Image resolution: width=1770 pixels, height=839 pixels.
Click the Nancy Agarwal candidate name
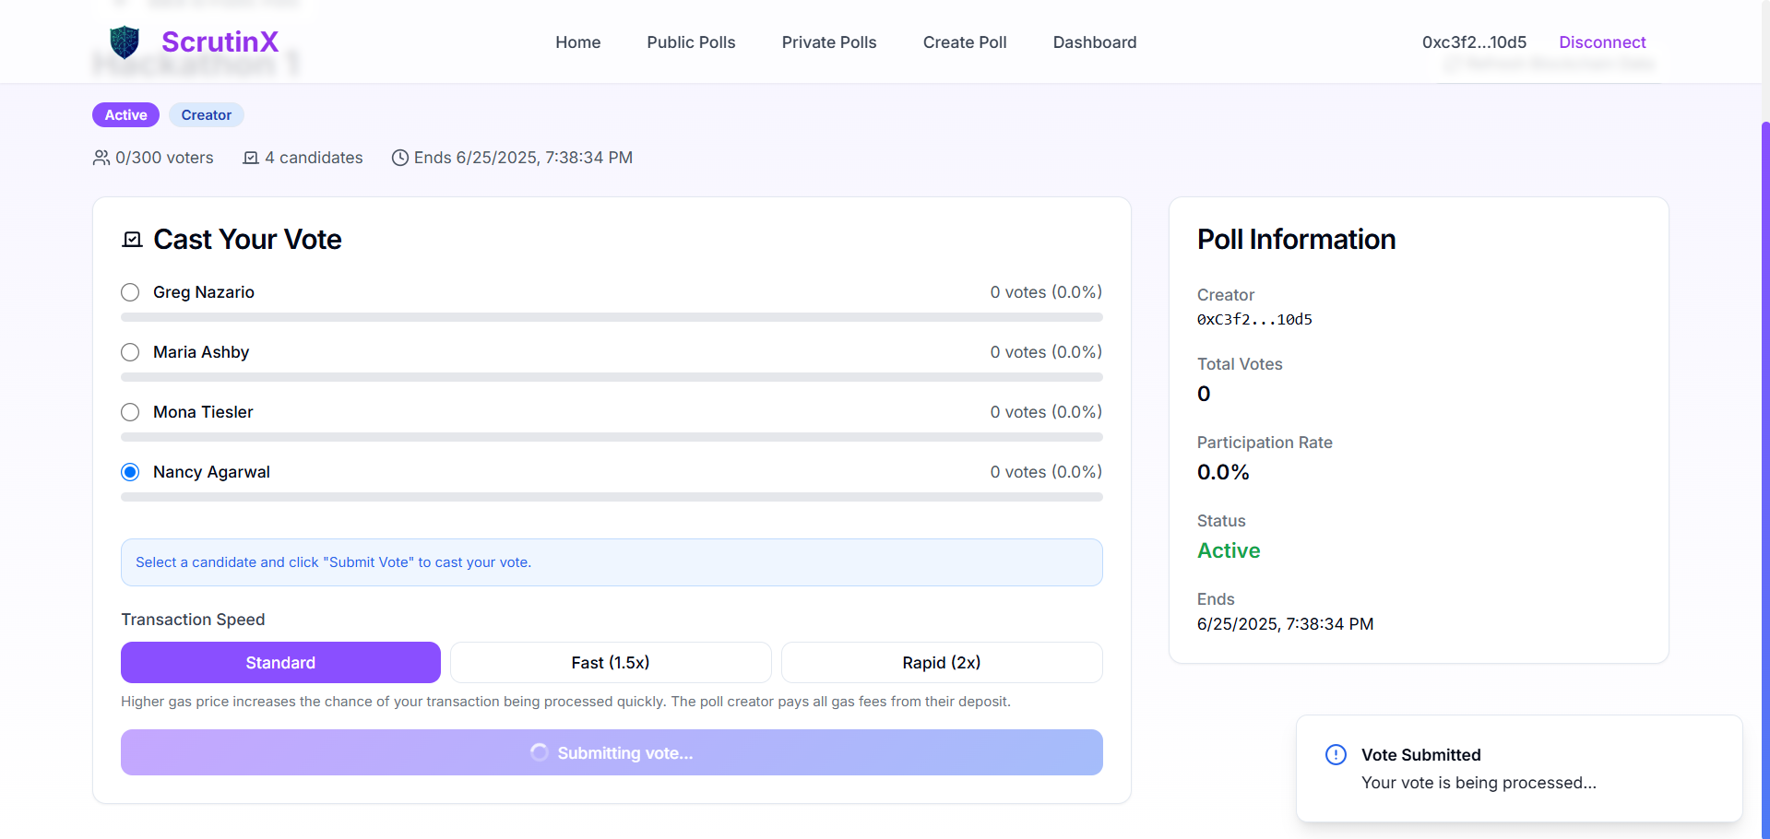coord(211,472)
